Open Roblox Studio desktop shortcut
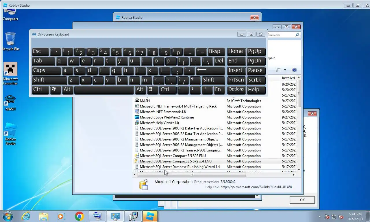This screenshot has height=222, width=370. pyautogui.click(x=10, y=134)
